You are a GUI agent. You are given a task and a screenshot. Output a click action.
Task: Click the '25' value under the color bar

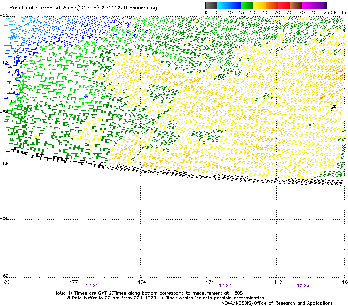click(266, 13)
